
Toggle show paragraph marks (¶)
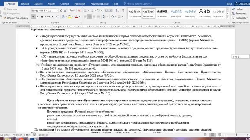123,10
